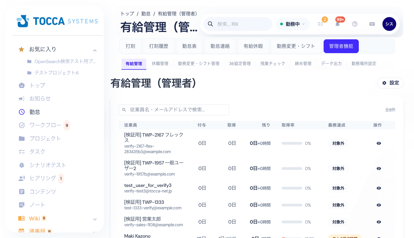Select the 勤務場所設定 sub-tab

click(x=364, y=64)
